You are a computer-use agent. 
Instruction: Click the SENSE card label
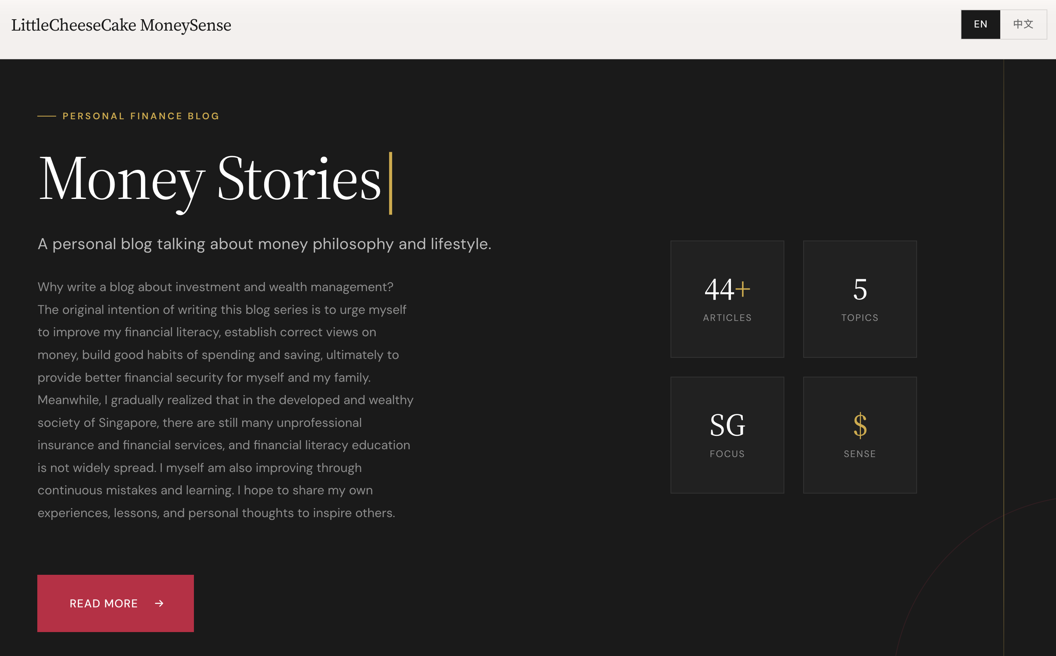coord(859,454)
